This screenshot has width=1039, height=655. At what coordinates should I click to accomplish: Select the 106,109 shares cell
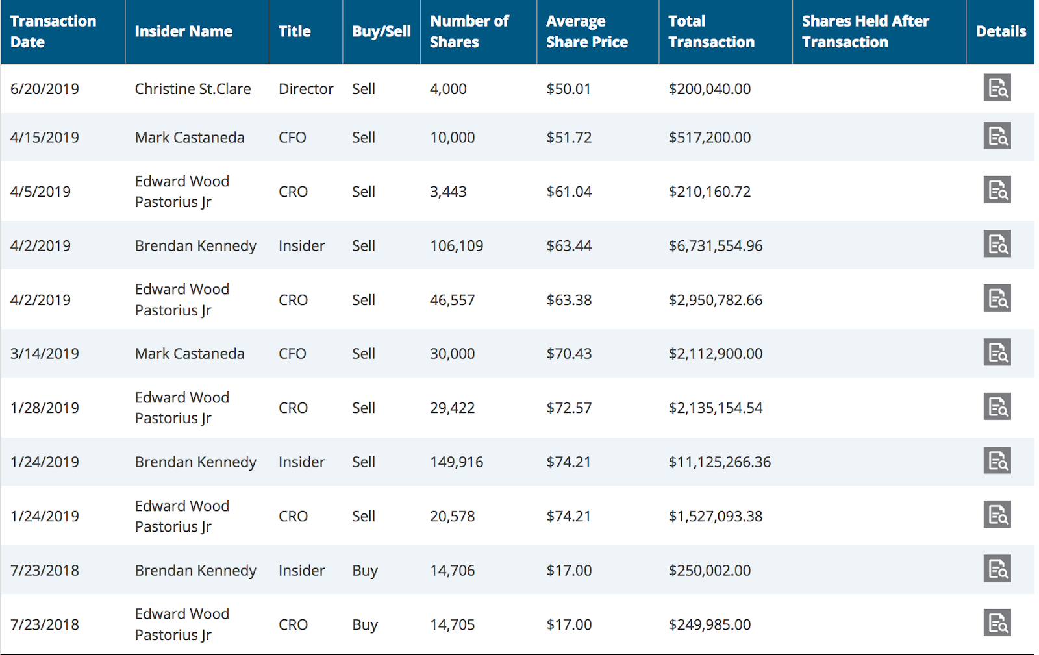click(x=457, y=246)
